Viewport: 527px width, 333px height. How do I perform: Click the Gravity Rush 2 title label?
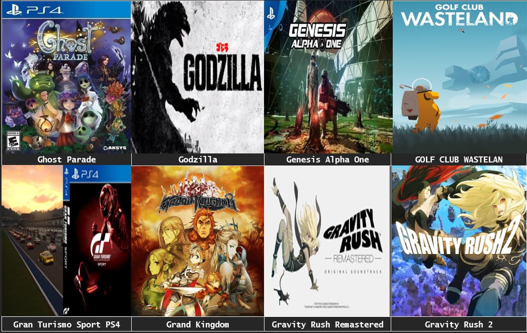[459, 324]
